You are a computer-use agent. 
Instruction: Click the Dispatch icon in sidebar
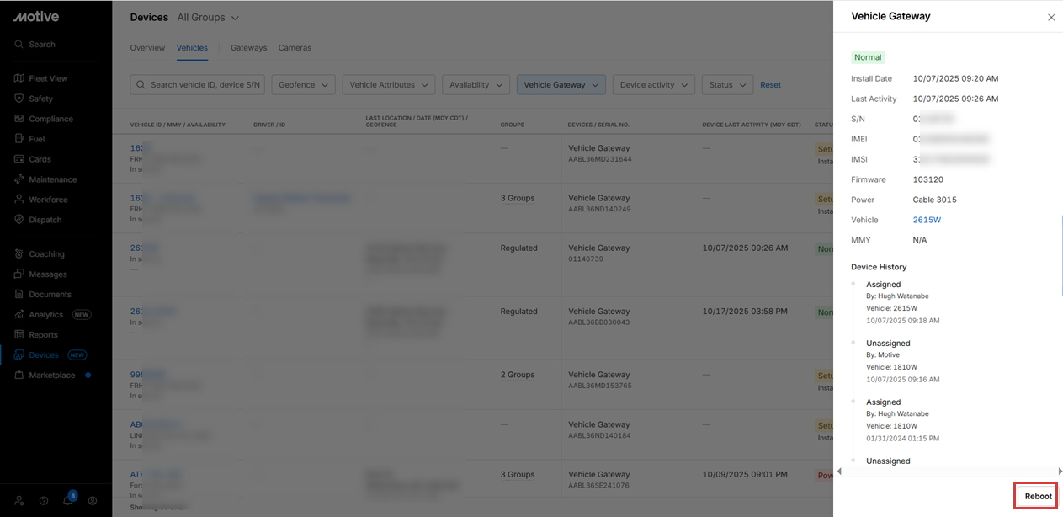pyautogui.click(x=19, y=220)
